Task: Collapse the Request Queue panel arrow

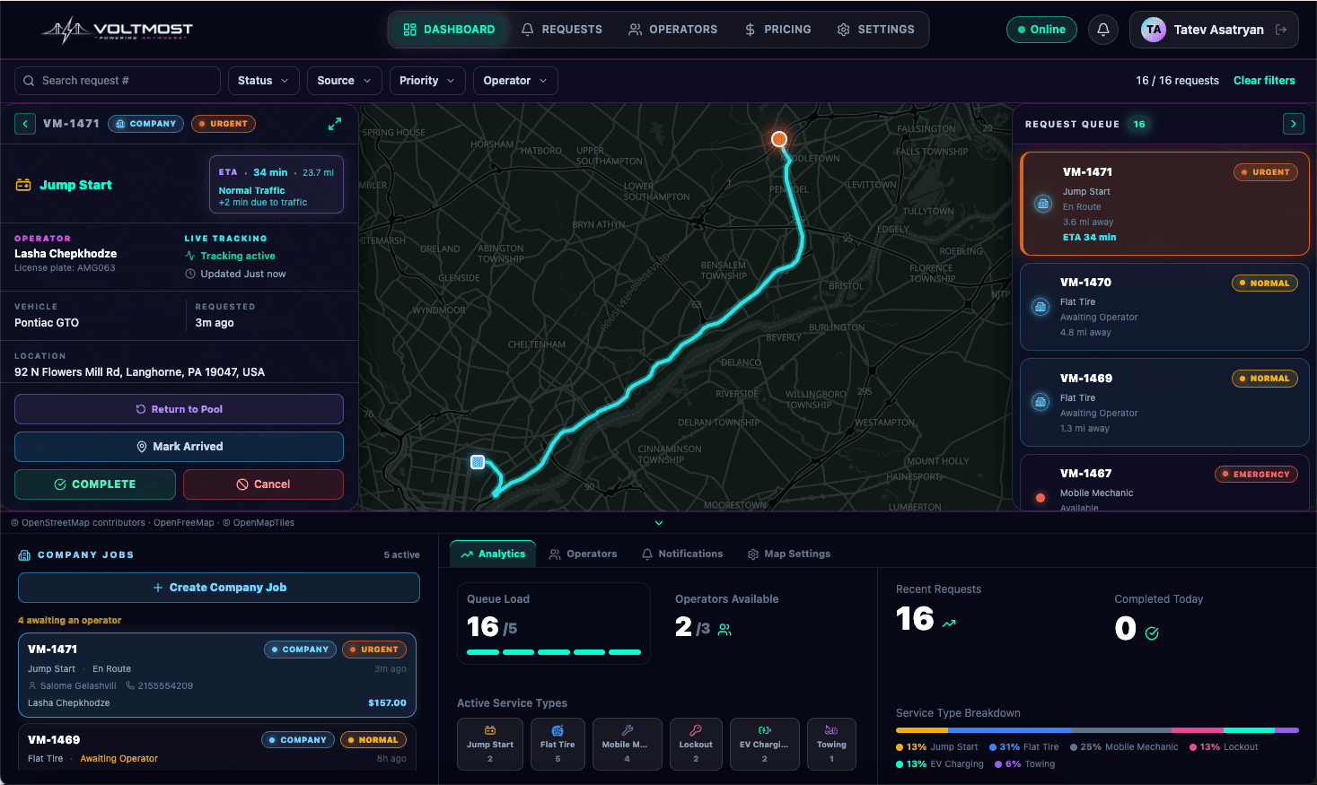Action: [x=1293, y=124]
